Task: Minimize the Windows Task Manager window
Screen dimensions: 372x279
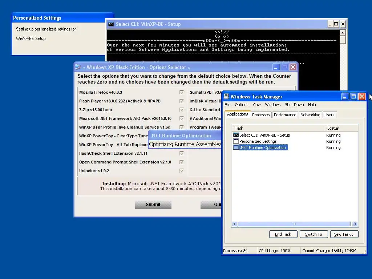Action: pyautogui.click(x=345, y=96)
